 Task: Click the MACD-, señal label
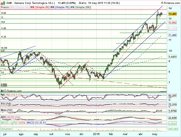click(x=9, y=123)
